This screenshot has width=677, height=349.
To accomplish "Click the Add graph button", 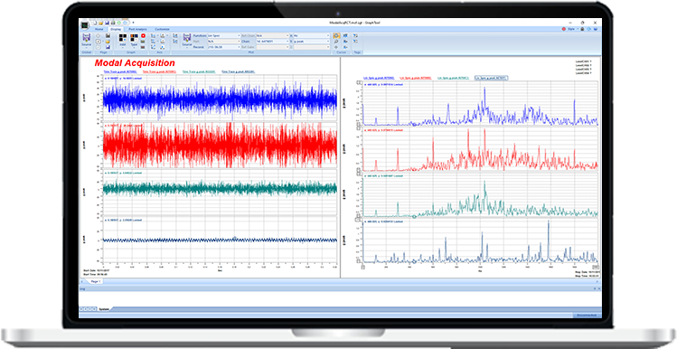I will [123, 40].
